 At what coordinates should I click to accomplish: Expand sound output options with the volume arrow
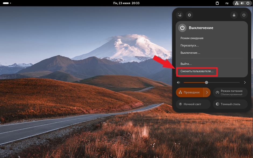[245, 83]
